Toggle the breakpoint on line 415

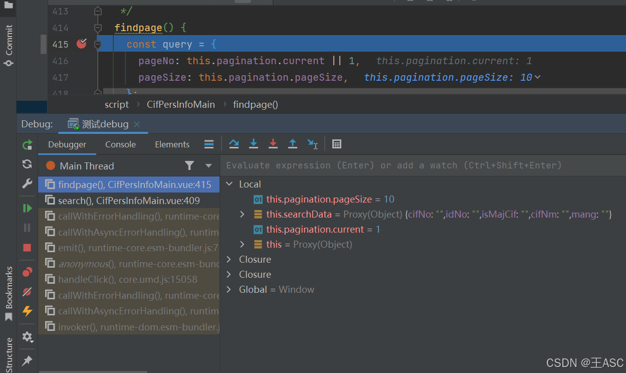click(82, 44)
